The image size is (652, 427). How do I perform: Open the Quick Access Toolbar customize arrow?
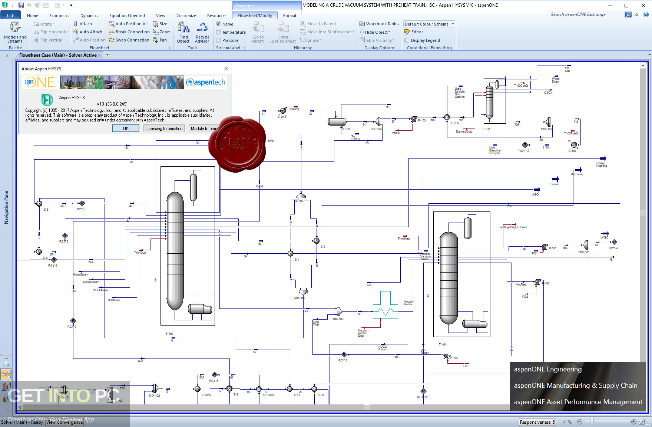pos(71,5)
